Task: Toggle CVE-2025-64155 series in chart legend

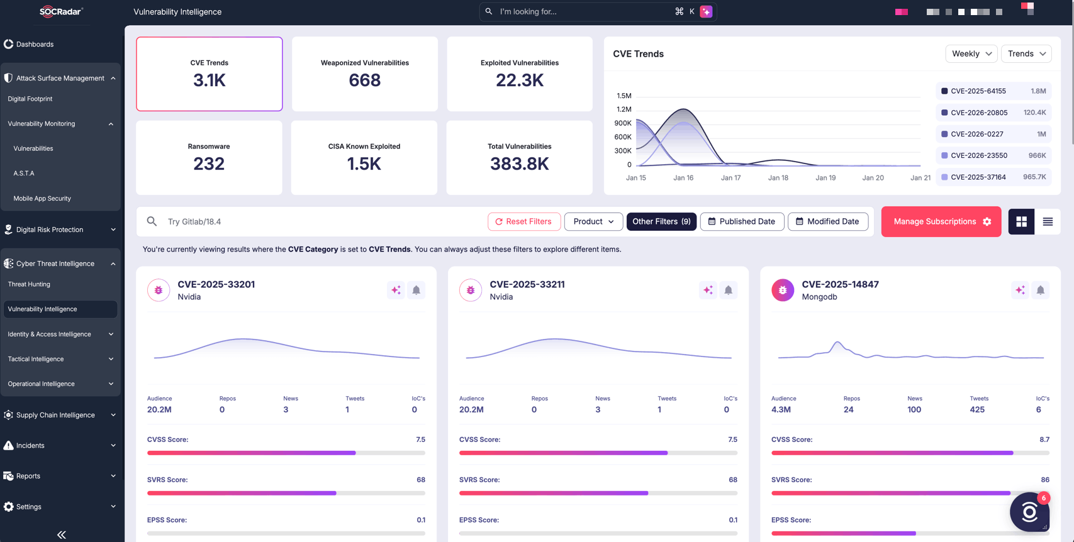Action: pos(993,91)
